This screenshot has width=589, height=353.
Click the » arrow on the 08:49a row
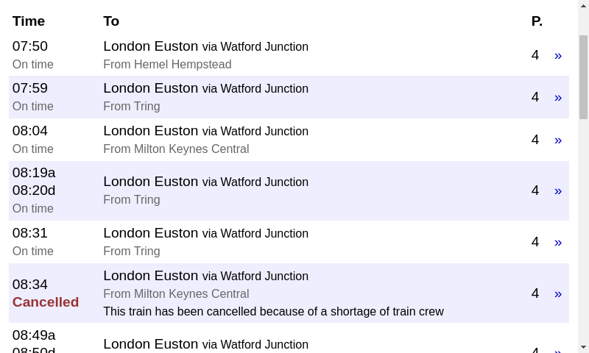(558, 351)
